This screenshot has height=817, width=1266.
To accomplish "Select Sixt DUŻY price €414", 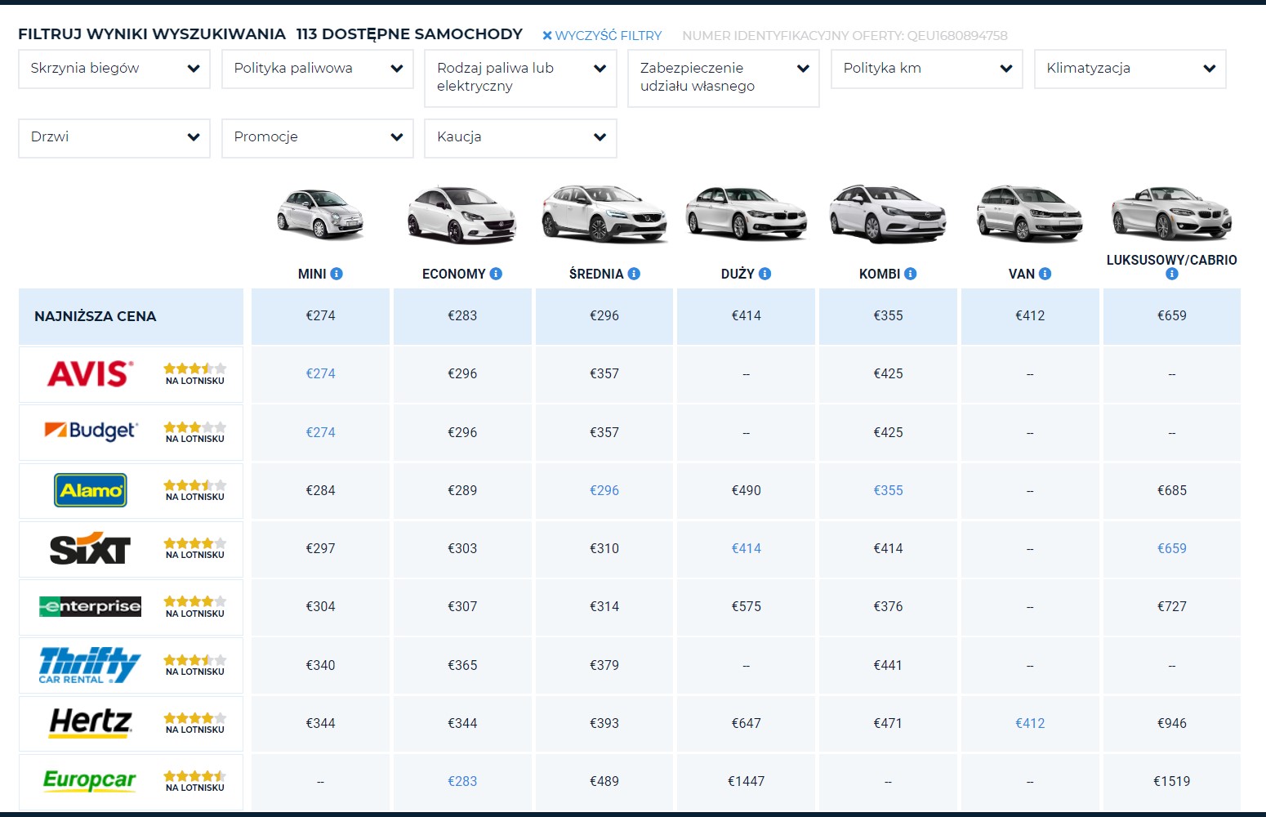I will pos(747,548).
